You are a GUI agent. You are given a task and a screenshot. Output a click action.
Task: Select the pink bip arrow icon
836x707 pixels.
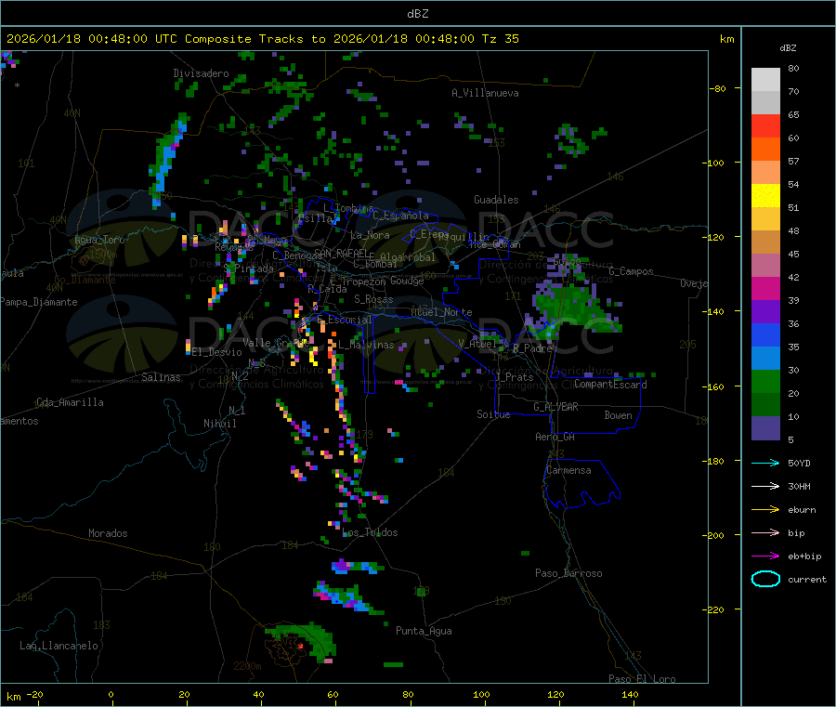pos(765,532)
